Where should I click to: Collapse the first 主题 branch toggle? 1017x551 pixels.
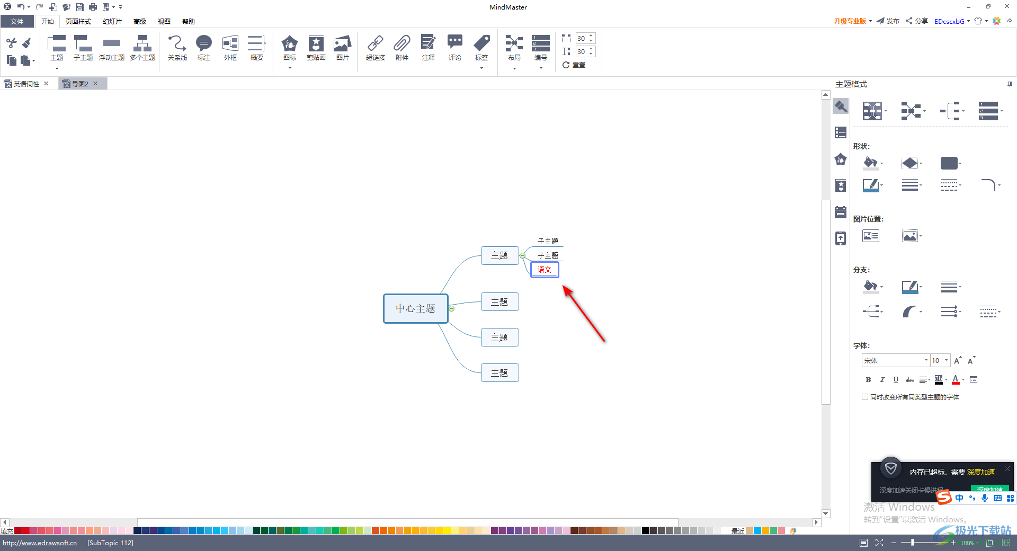click(522, 255)
